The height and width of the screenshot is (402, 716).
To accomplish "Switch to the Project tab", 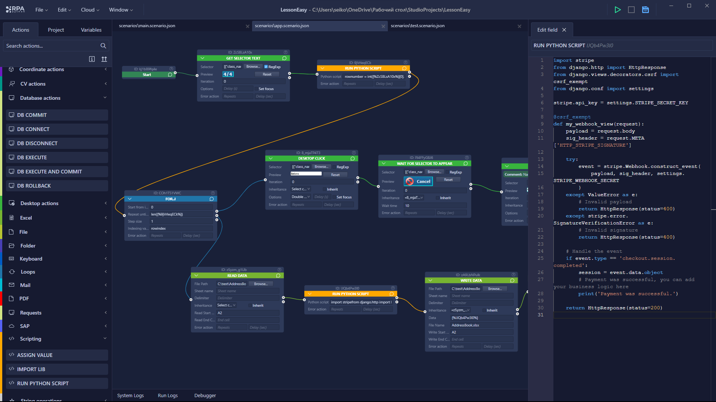I will tap(56, 30).
